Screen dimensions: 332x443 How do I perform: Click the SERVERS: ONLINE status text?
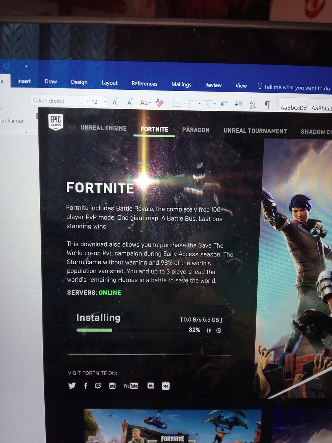[94, 293]
